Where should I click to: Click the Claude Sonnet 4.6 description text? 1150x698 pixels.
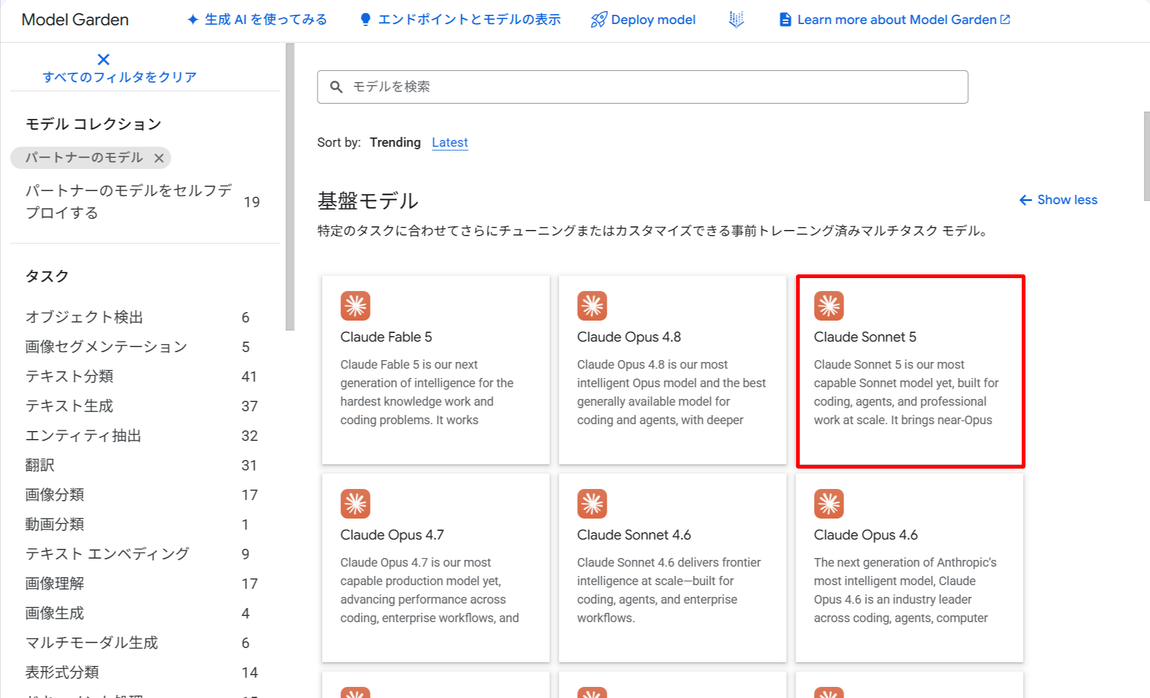click(x=670, y=590)
